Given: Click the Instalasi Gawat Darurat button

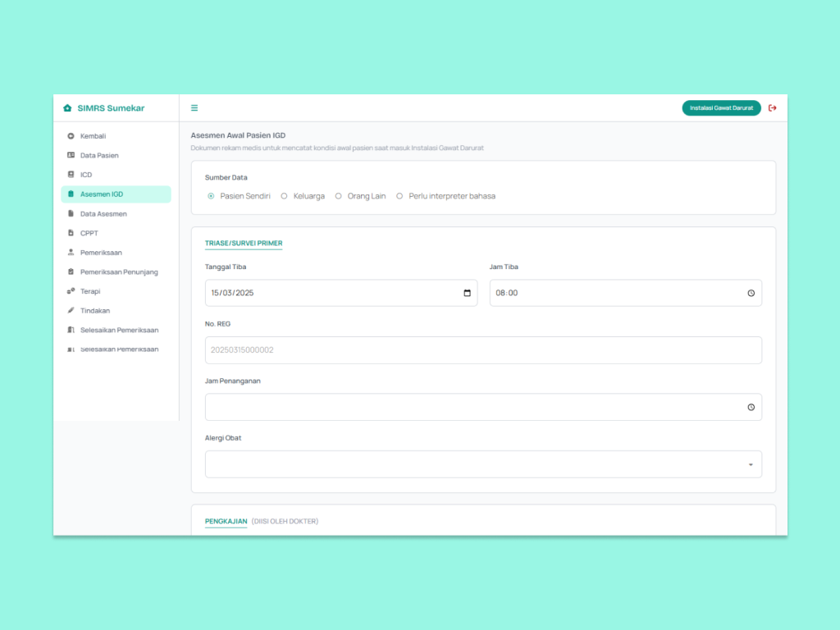Looking at the screenshot, I should click(x=721, y=108).
